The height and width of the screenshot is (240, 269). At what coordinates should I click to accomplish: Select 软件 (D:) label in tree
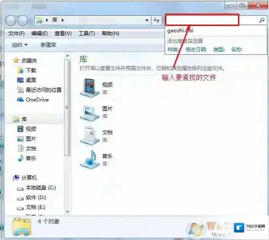36,198
